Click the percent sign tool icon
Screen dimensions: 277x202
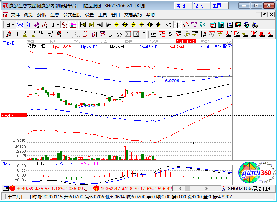tap(170, 34)
